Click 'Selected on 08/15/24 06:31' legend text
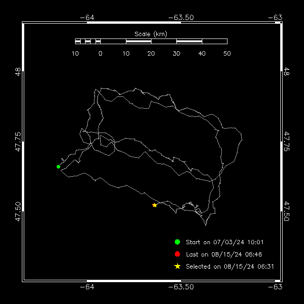Viewport: 304px width, 304px height. pyautogui.click(x=230, y=266)
